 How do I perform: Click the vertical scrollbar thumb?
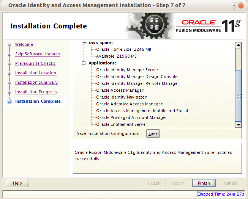pyautogui.click(x=239, y=96)
